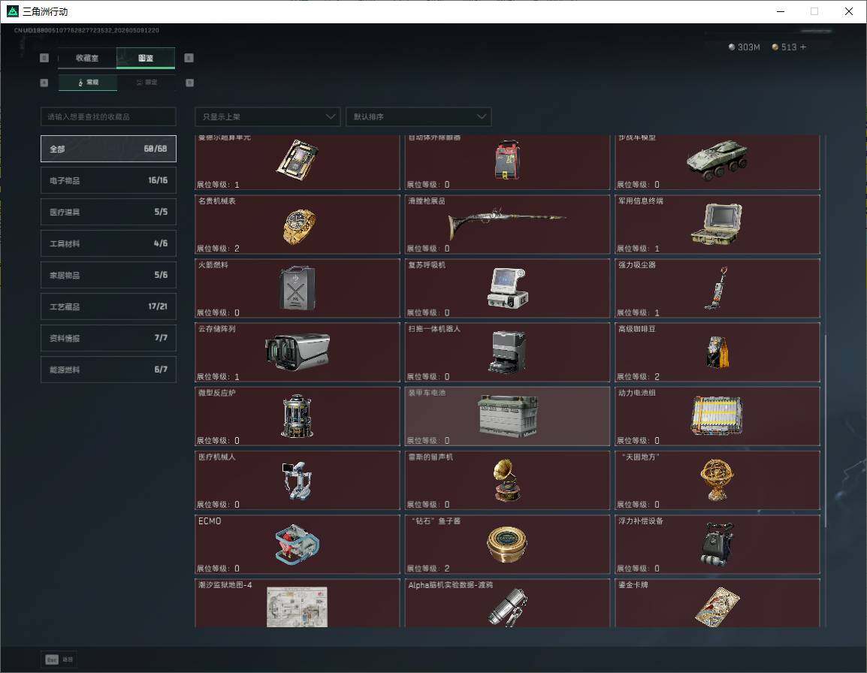
Task: Switch to the 收藏室 tab
Action: (x=87, y=58)
